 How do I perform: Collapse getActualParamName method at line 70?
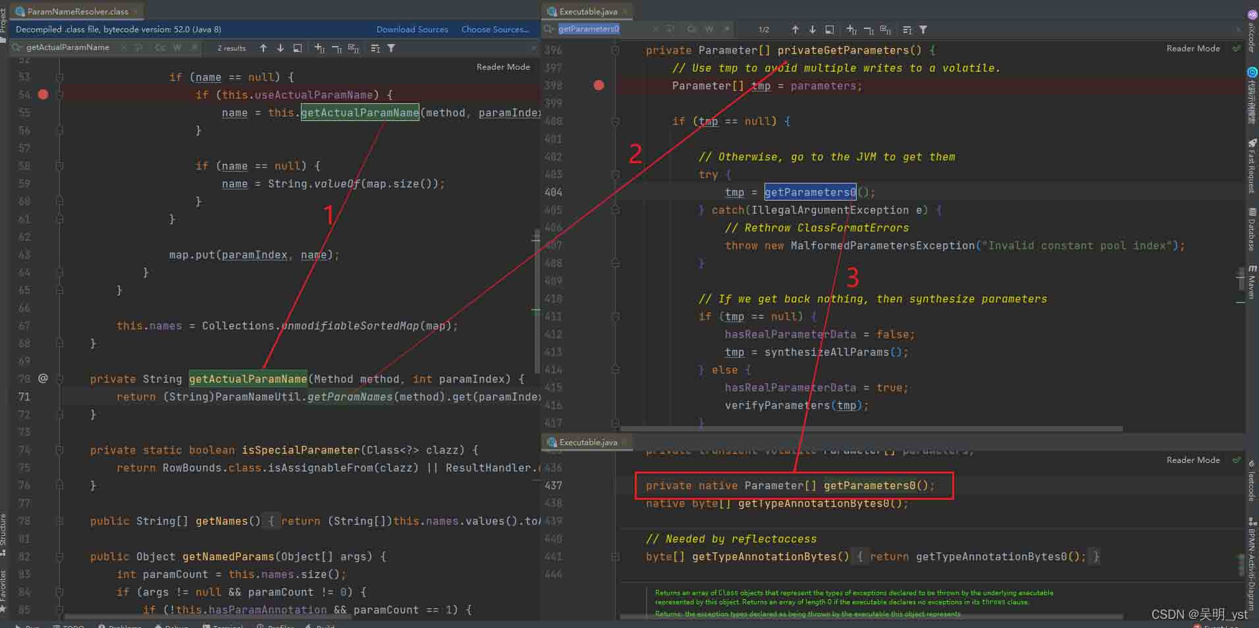59,379
